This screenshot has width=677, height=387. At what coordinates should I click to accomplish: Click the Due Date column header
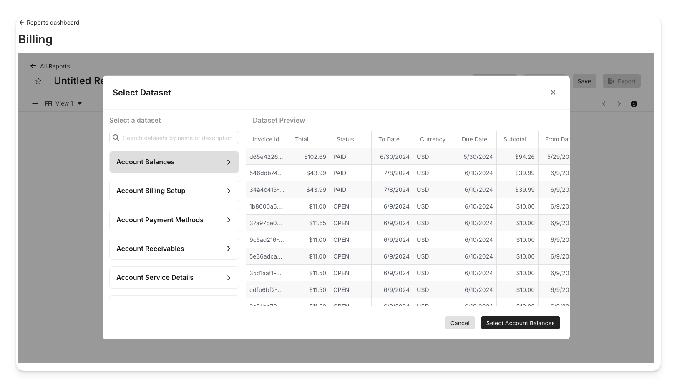(474, 139)
